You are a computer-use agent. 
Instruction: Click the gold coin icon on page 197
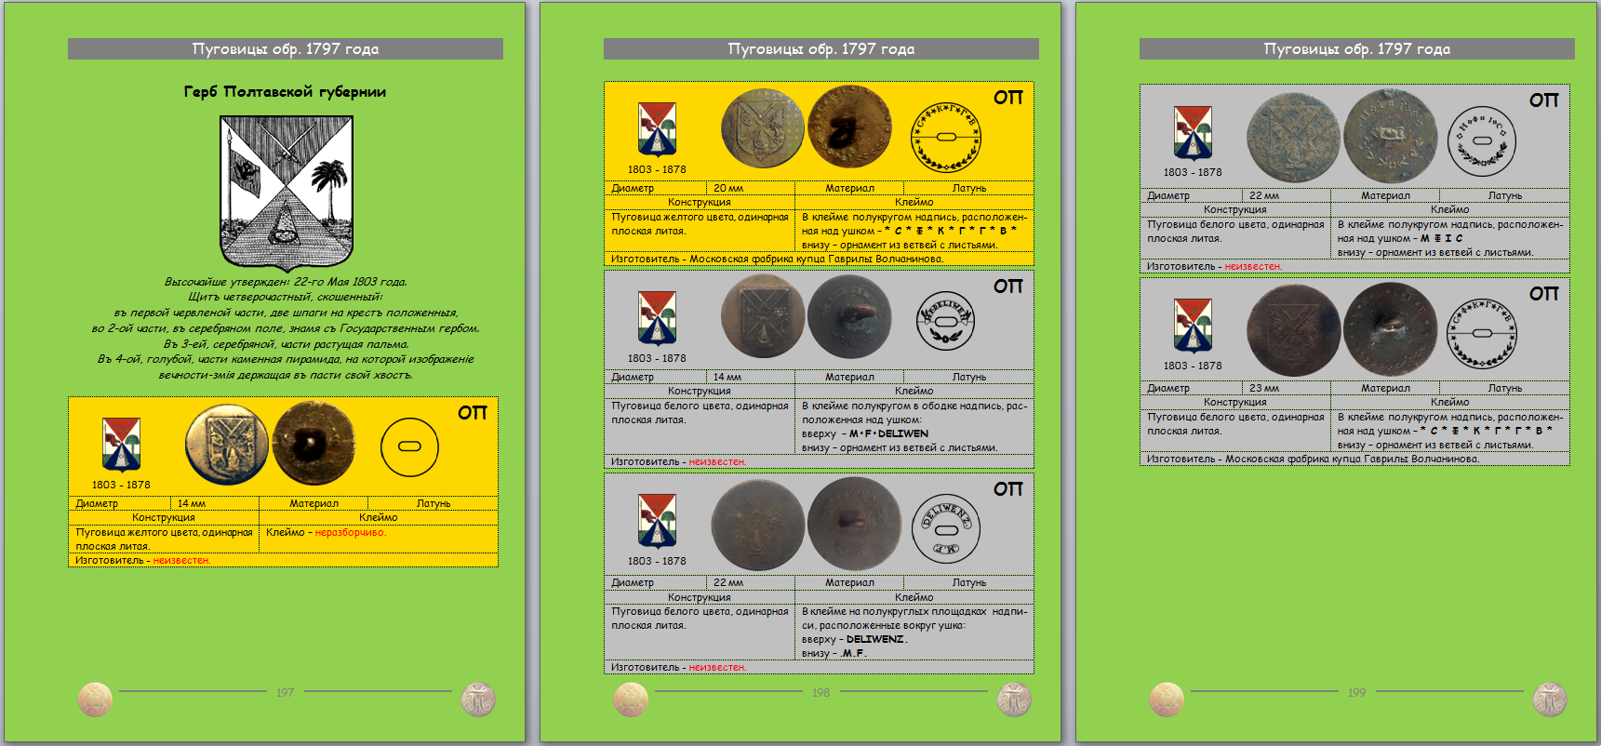(x=95, y=699)
